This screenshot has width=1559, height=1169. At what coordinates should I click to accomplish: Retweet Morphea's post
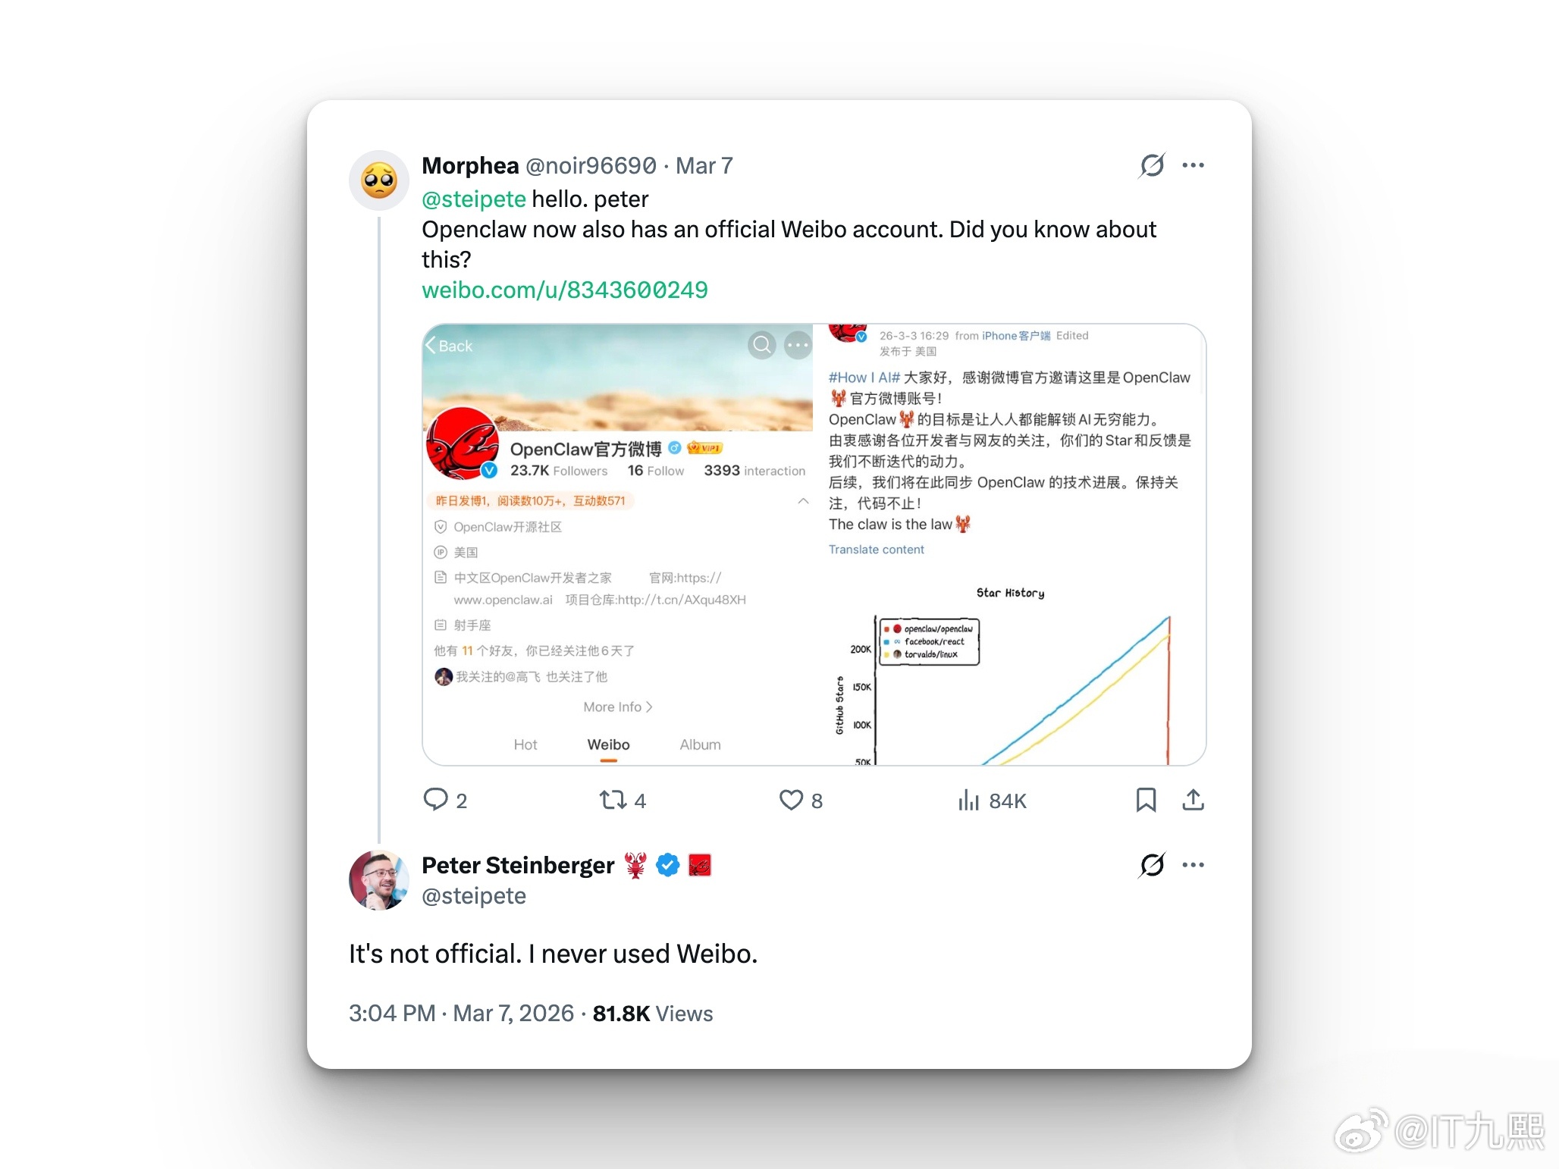pos(613,800)
